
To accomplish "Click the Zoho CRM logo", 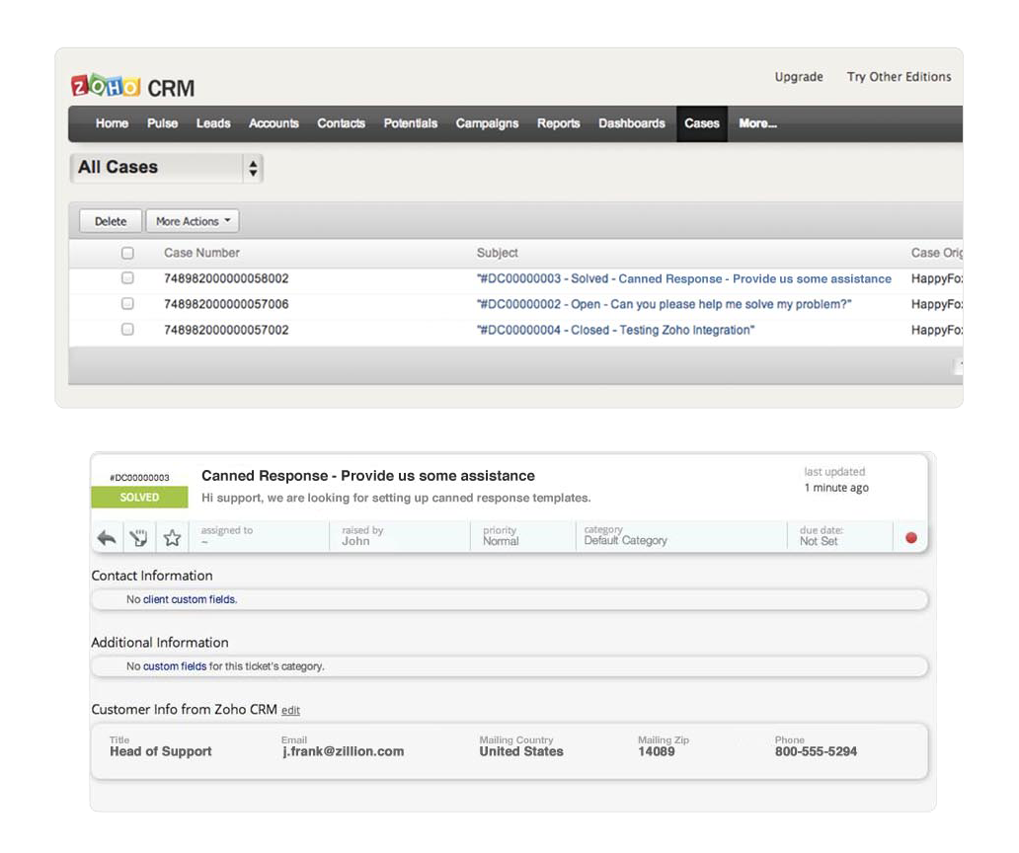I will [x=133, y=87].
